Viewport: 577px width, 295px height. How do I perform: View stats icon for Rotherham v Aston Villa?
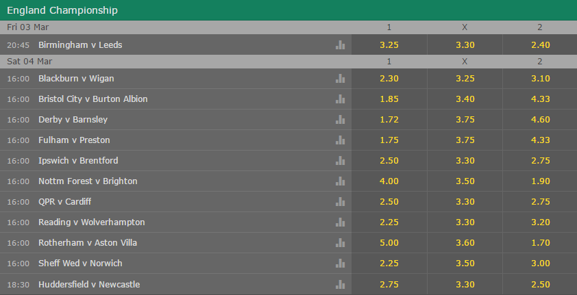(x=340, y=243)
